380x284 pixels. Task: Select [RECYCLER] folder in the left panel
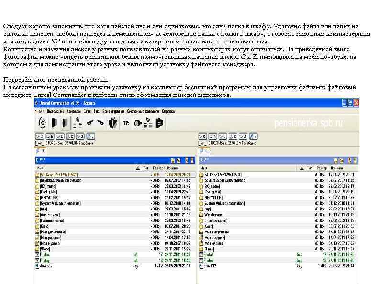115,198
